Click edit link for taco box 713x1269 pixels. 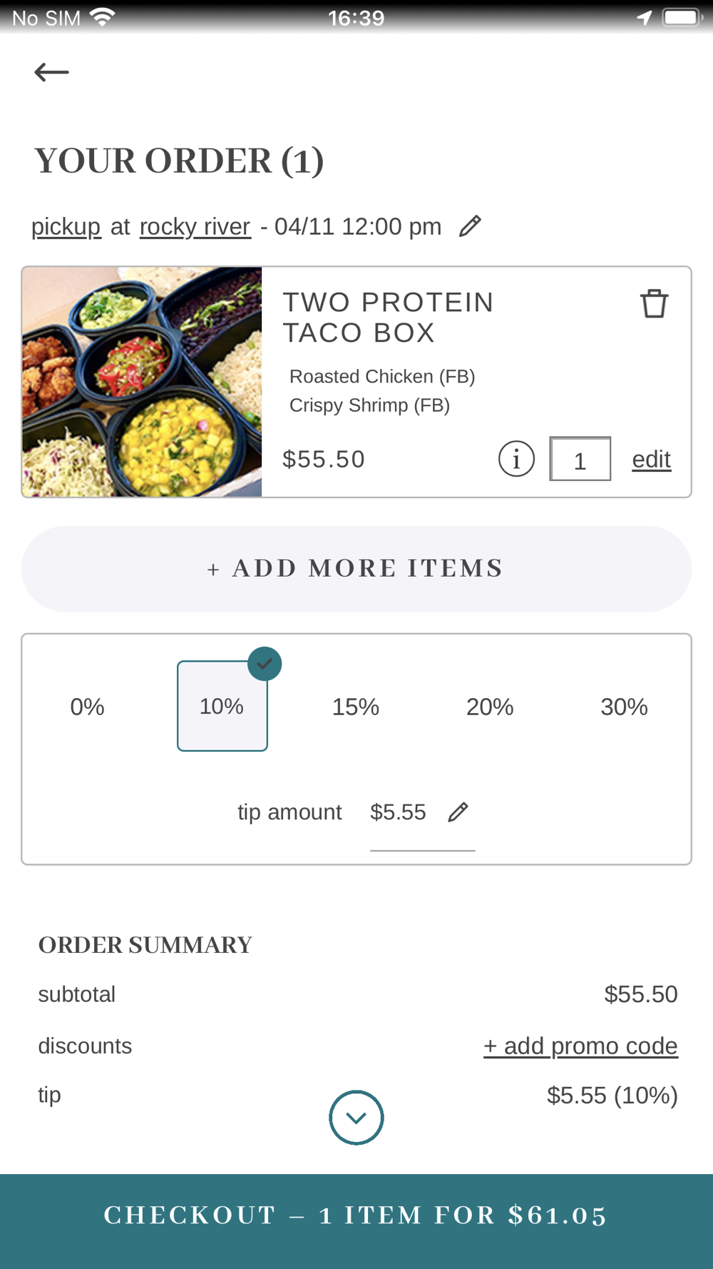pyautogui.click(x=651, y=460)
